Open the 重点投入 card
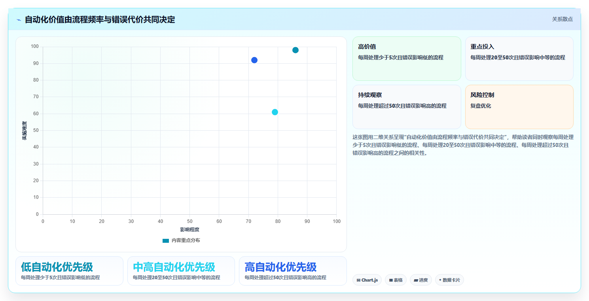Viewport: 589px width, 301px height. pos(519,59)
